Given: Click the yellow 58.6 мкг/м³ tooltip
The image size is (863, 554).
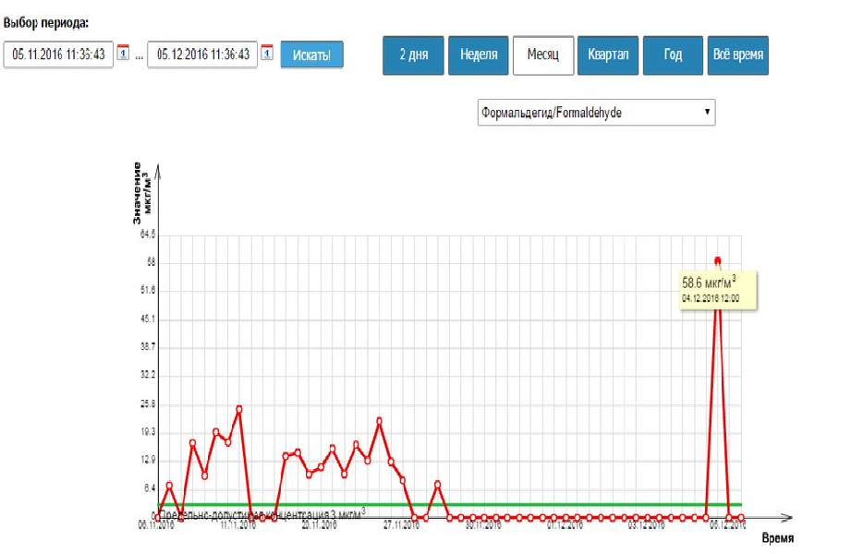Looking at the screenshot, I should 718,290.
